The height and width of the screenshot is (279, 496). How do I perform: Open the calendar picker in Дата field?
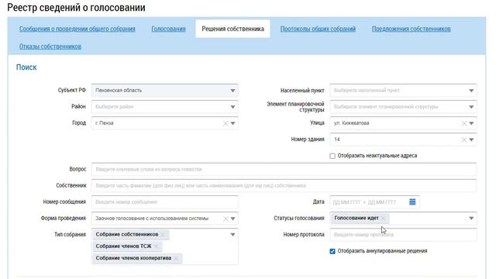(x=412, y=201)
